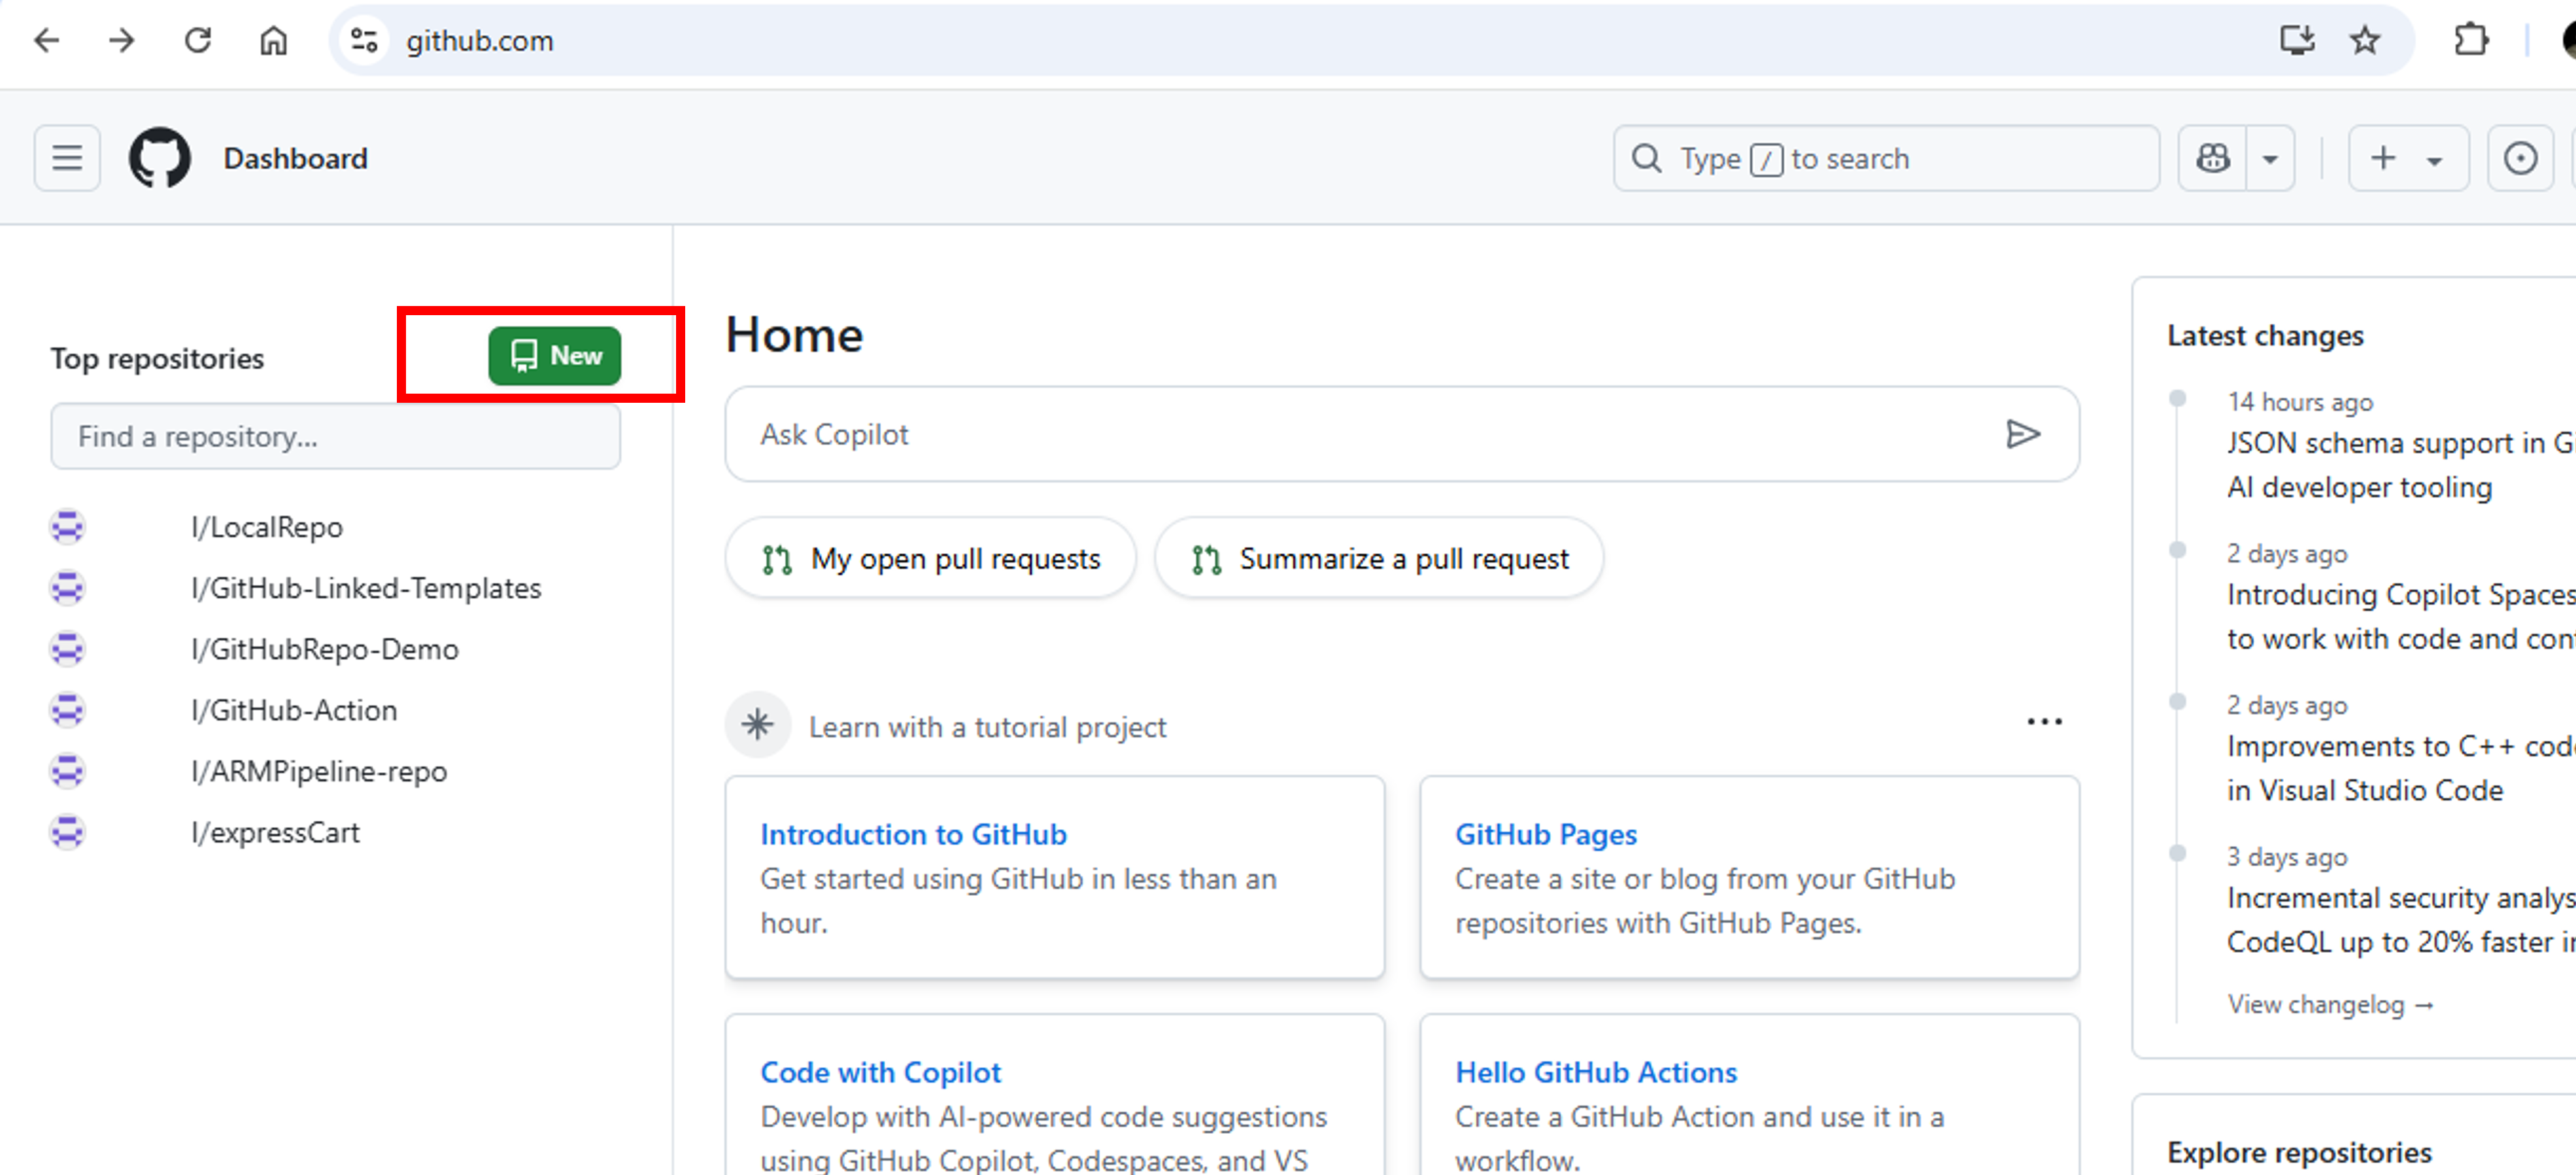The width and height of the screenshot is (2576, 1175).
Task: Open the issues icon in the top bar
Action: click(x=2521, y=158)
